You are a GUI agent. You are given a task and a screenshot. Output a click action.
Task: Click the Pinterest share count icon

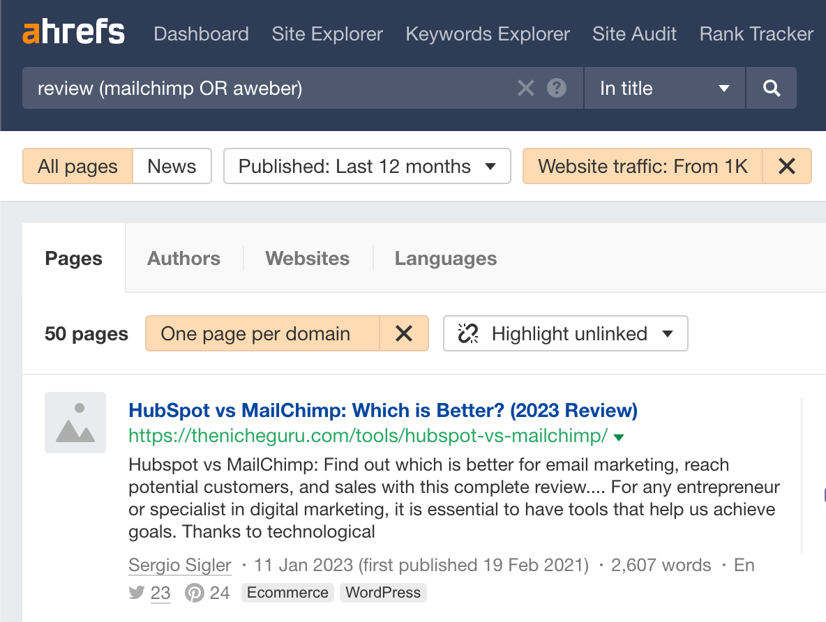[x=195, y=592]
